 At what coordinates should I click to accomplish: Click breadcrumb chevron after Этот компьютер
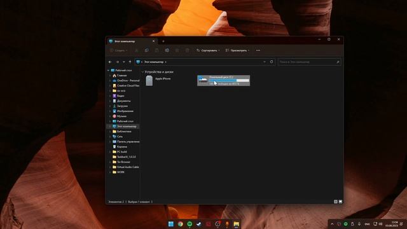(165, 62)
